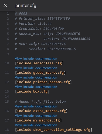This screenshot has width=102, height=134.
Task: Open include documentation link above skew_correction_settings.cfg
Action: pyautogui.click(x=36, y=125)
